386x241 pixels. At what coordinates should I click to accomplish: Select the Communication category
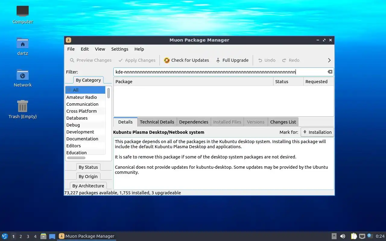85,104
